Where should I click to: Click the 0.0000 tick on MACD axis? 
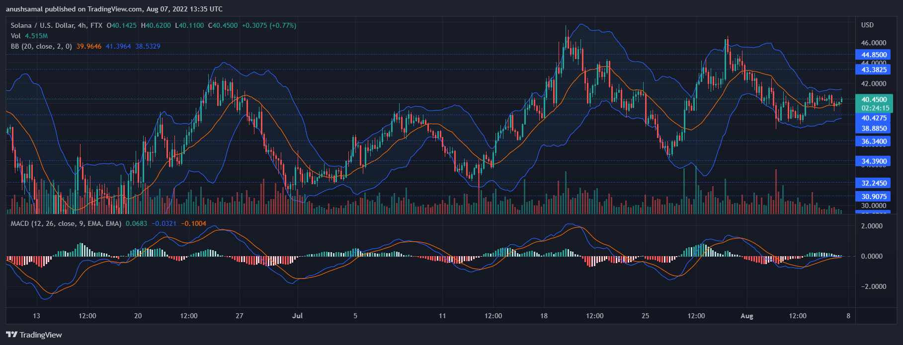pos(872,257)
